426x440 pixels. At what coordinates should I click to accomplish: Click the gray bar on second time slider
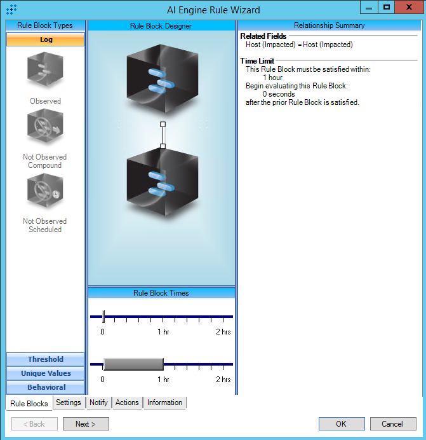(x=133, y=364)
